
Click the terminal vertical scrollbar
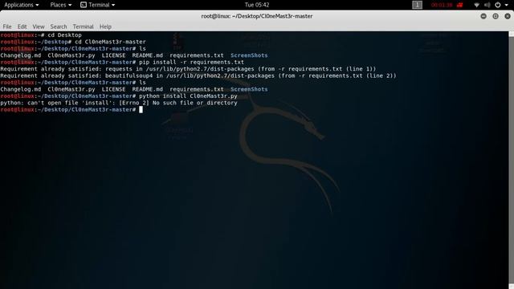click(x=512, y=161)
